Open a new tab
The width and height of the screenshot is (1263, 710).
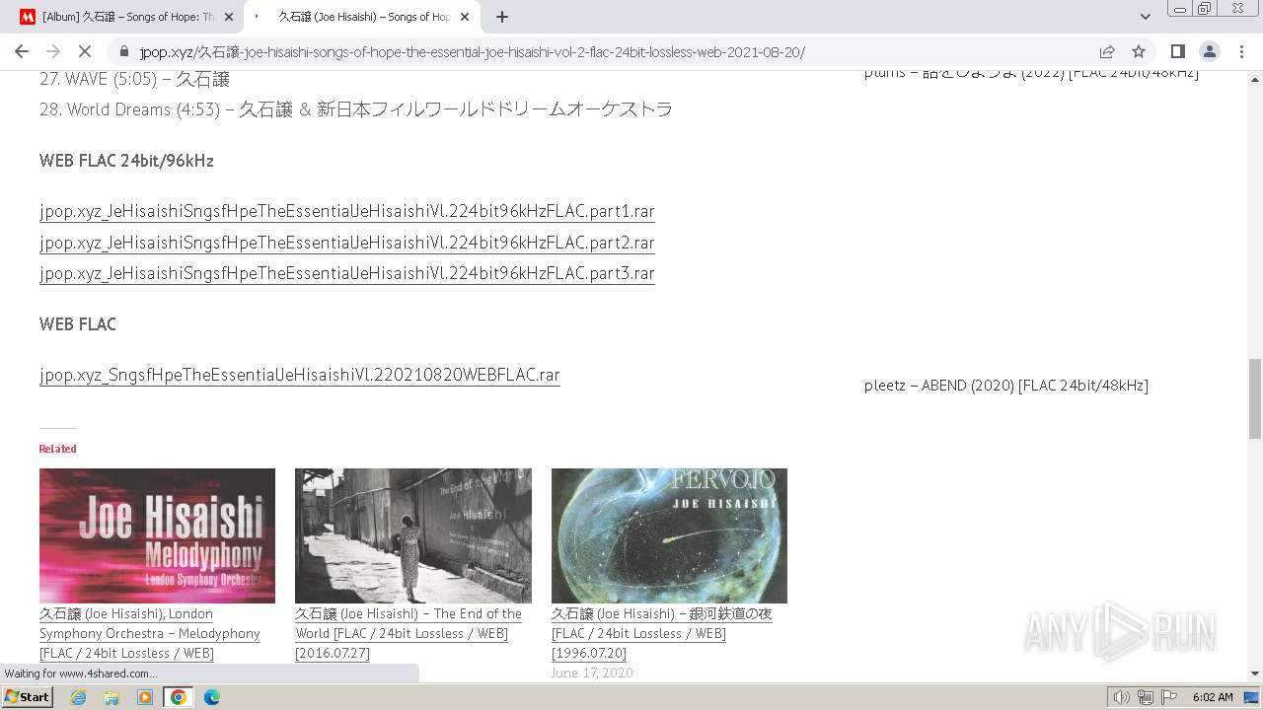(x=502, y=17)
